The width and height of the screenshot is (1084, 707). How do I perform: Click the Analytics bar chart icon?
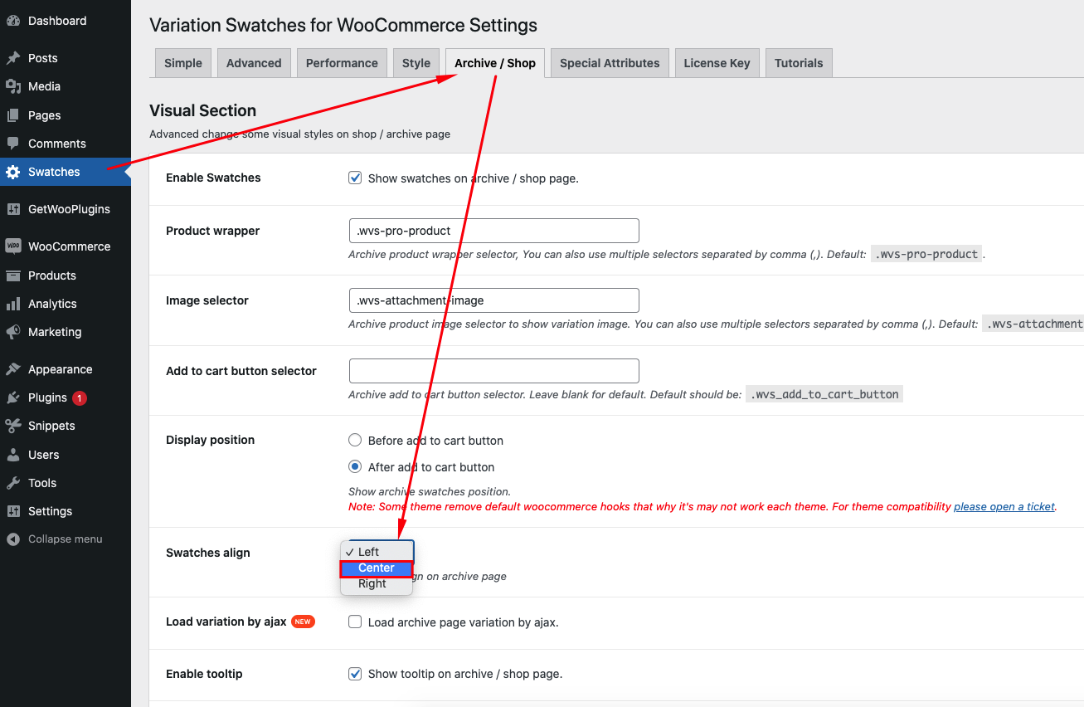[x=12, y=304]
